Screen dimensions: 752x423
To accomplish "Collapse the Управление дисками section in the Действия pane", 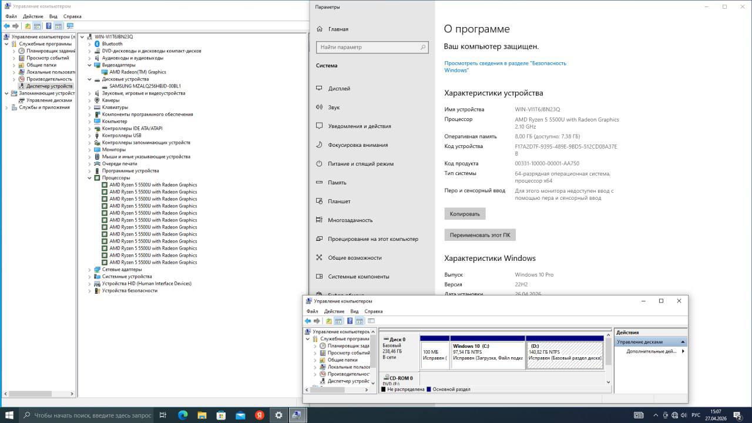I will [x=683, y=342].
